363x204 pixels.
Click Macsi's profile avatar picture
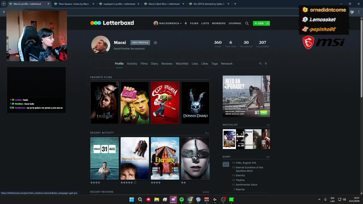tap(101, 45)
